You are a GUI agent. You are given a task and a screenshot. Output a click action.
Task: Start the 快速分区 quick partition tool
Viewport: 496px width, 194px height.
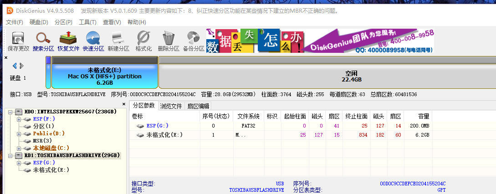[x=93, y=41]
